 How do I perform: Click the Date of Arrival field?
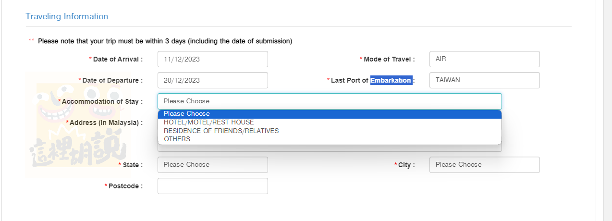pos(212,59)
